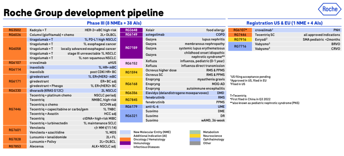Select the 'Tecentriq SC' all approved indications row

point(297,35)
